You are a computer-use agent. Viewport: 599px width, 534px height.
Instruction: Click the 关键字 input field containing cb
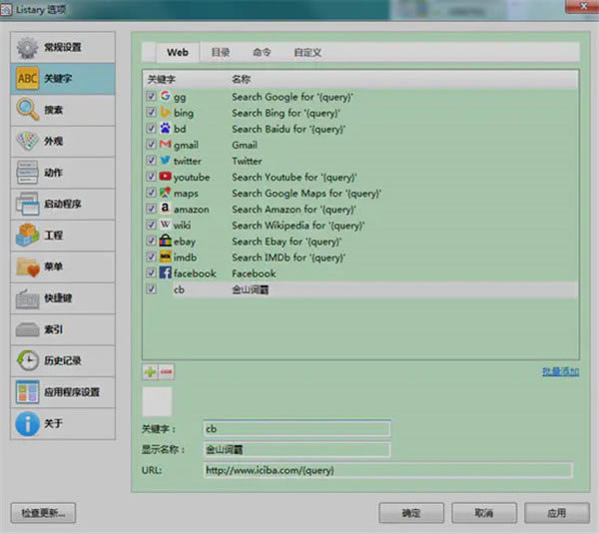(x=297, y=428)
